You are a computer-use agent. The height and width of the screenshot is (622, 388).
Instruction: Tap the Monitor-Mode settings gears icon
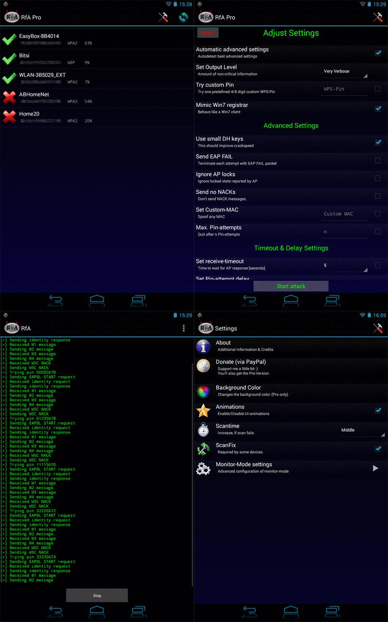pos(203,468)
